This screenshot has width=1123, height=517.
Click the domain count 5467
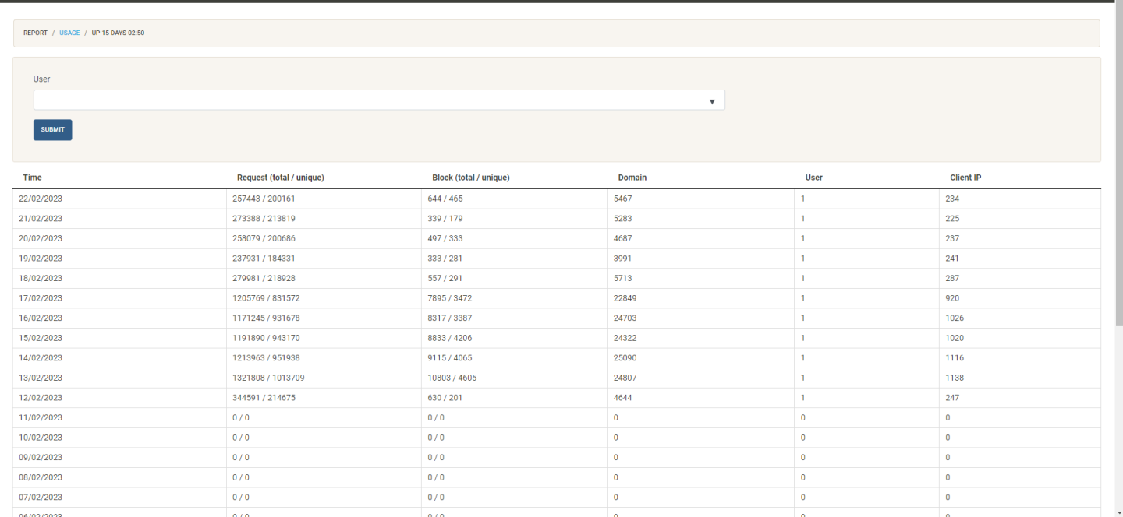(623, 199)
